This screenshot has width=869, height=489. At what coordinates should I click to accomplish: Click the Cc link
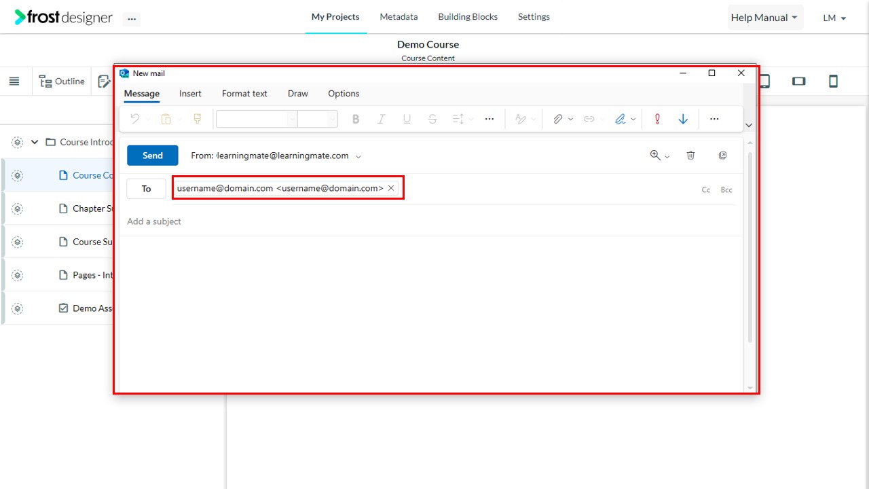(x=706, y=190)
